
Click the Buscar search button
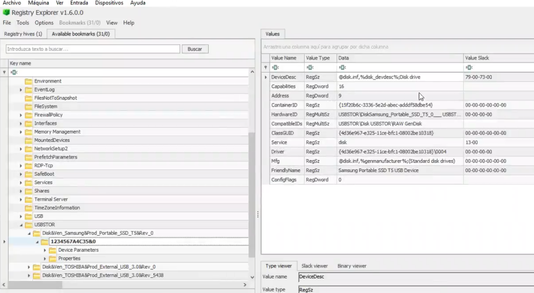click(x=195, y=49)
